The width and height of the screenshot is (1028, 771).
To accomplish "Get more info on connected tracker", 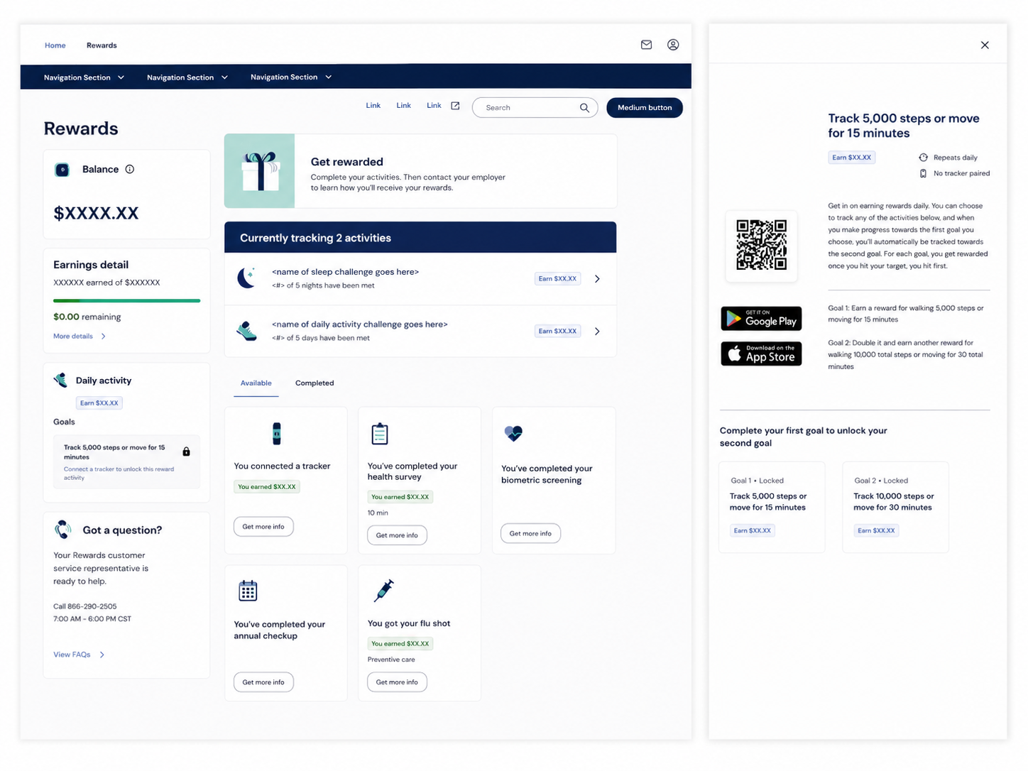I will click(263, 527).
